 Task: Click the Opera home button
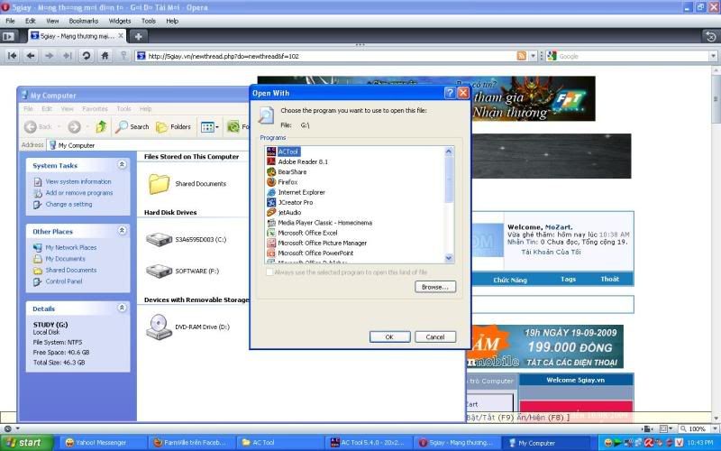tap(105, 56)
